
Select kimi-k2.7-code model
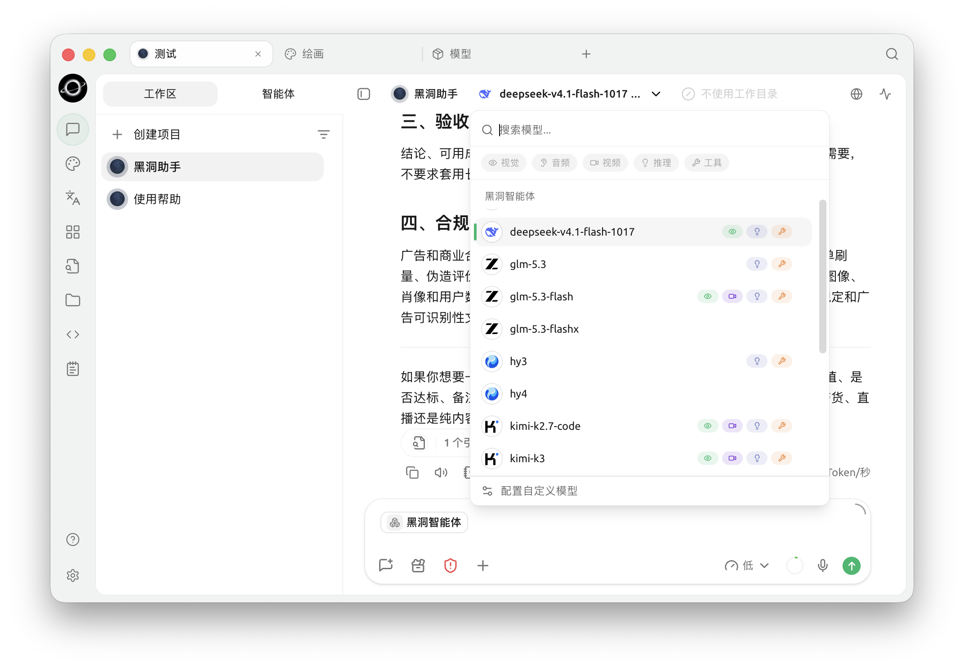tap(643, 426)
